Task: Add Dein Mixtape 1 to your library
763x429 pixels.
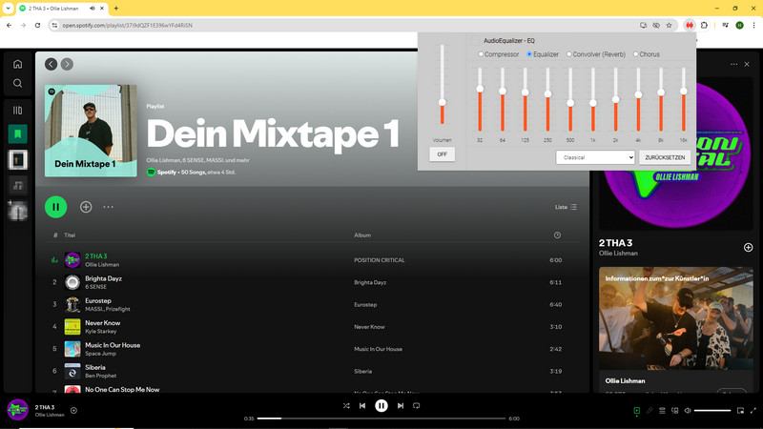Action: point(86,207)
